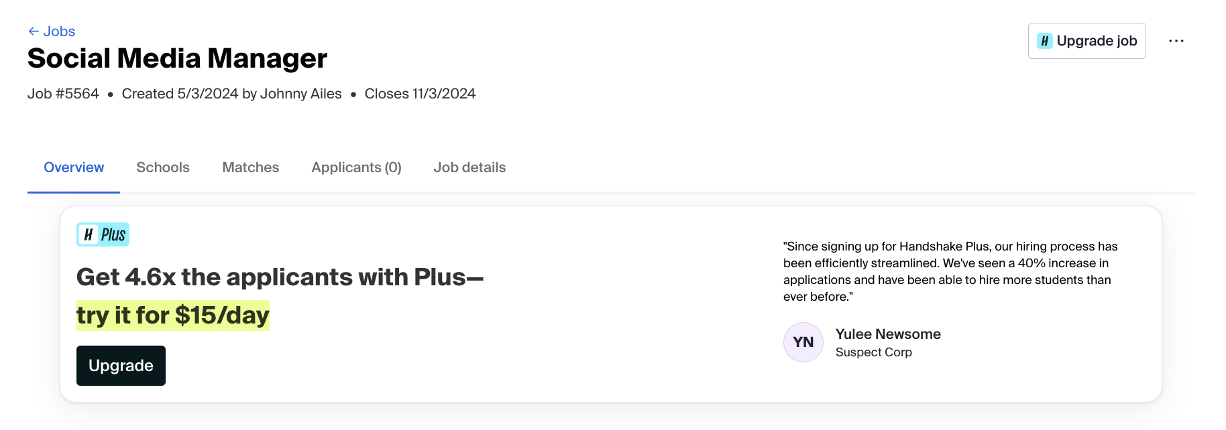Image resolution: width=1226 pixels, height=430 pixels.
Task: Navigate back via the Jobs link
Action: pos(58,31)
